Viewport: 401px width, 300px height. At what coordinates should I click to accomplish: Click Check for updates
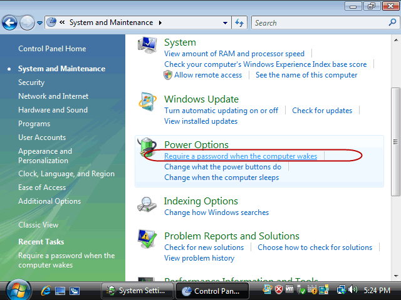pos(322,111)
